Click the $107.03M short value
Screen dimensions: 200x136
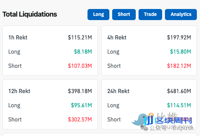(x=80, y=66)
